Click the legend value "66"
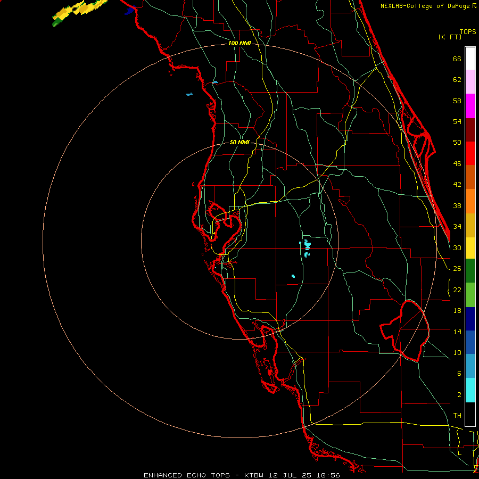This screenshot has height=479, width=479. pos(457,59)
